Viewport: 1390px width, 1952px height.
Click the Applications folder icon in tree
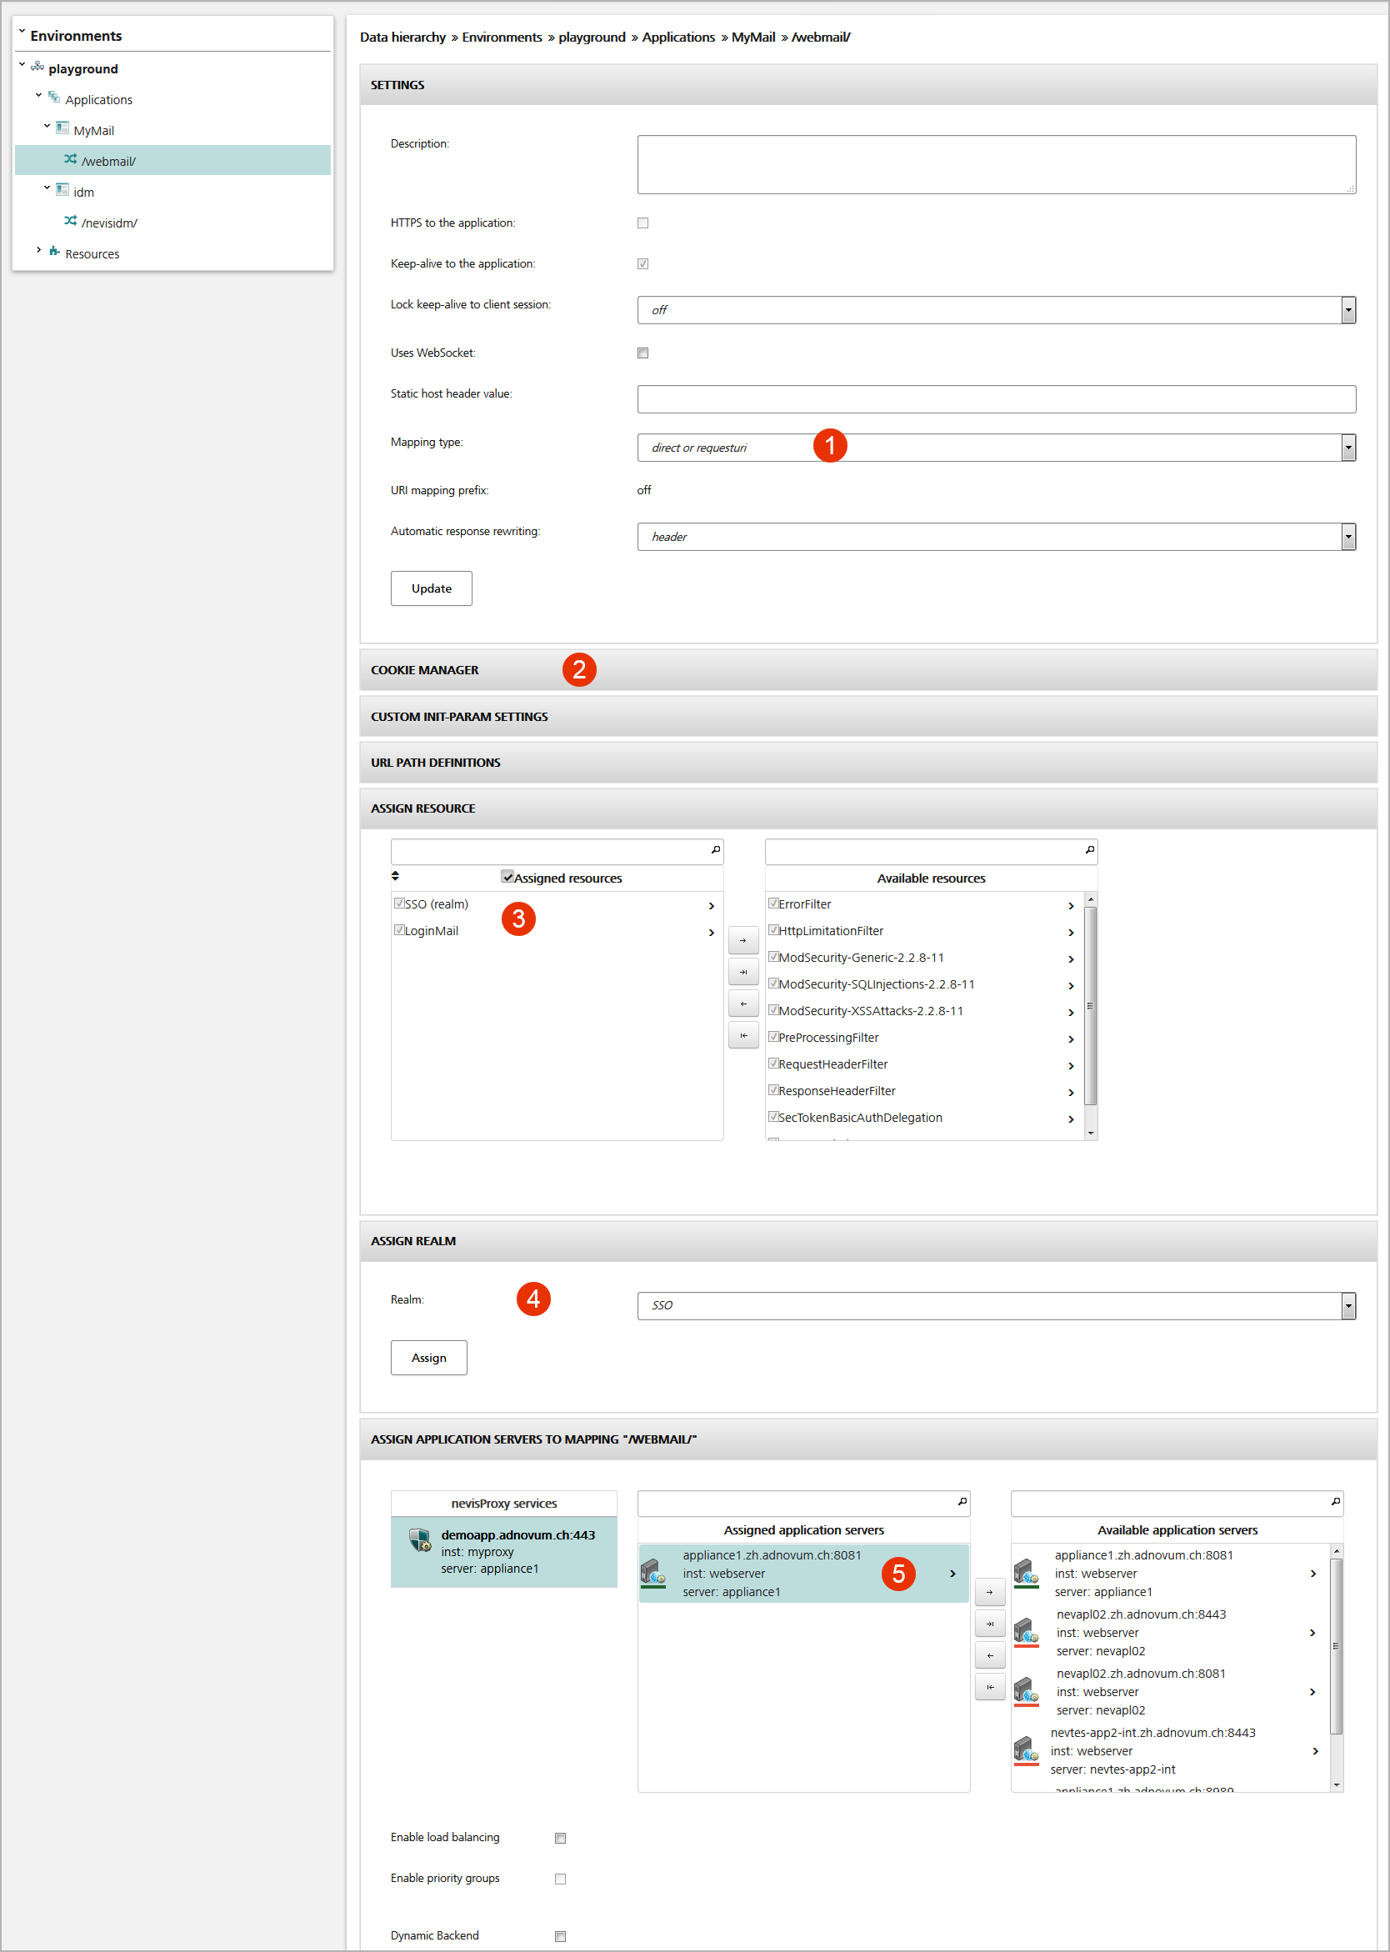tap(54, 97)
